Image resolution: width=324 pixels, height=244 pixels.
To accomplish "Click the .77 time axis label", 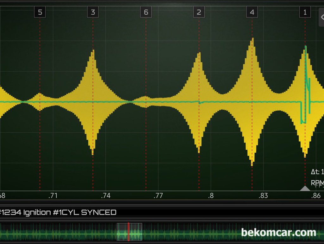I will point(158,196).
